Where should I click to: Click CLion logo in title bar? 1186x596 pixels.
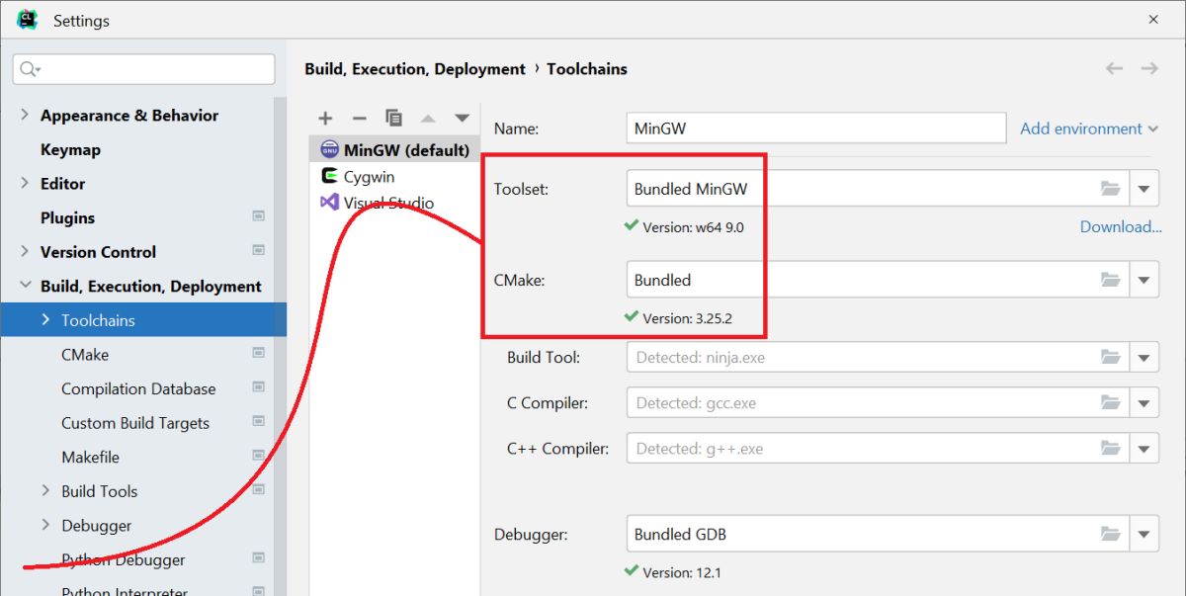(x=28, y=20)
